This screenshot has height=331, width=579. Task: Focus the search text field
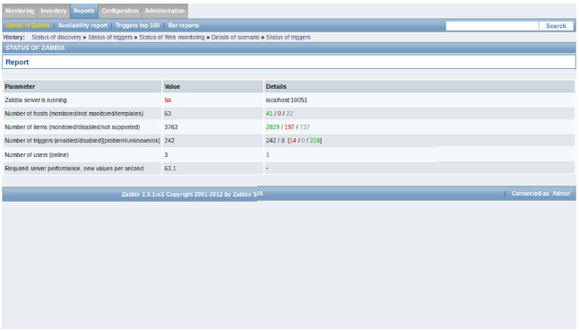tap(492, 26)
